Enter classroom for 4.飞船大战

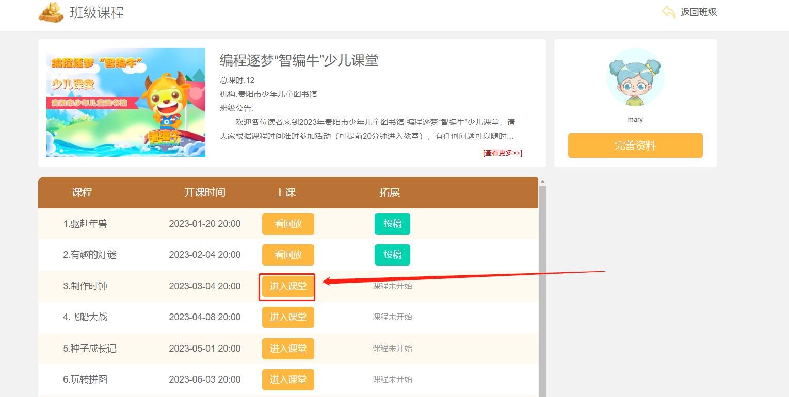[288, 317]
